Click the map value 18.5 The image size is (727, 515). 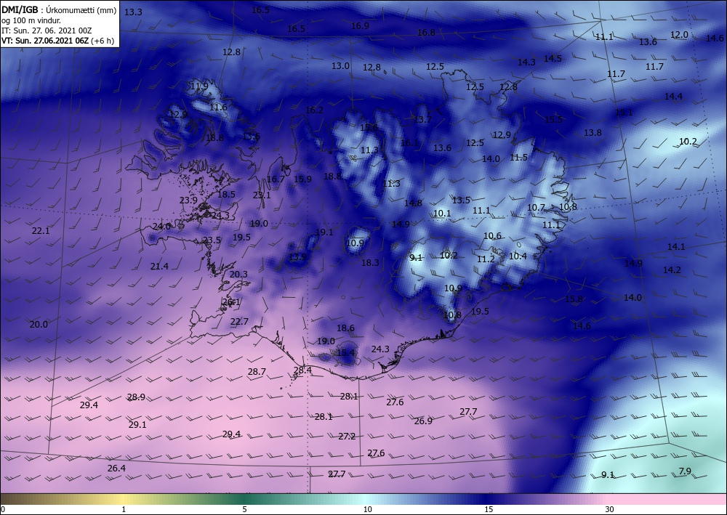coord(226,195)
